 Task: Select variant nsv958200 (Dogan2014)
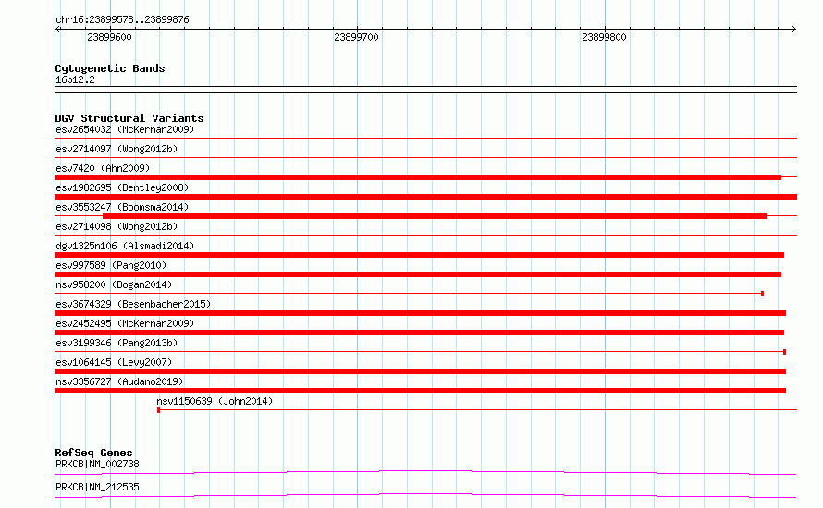tap(114, 284)
